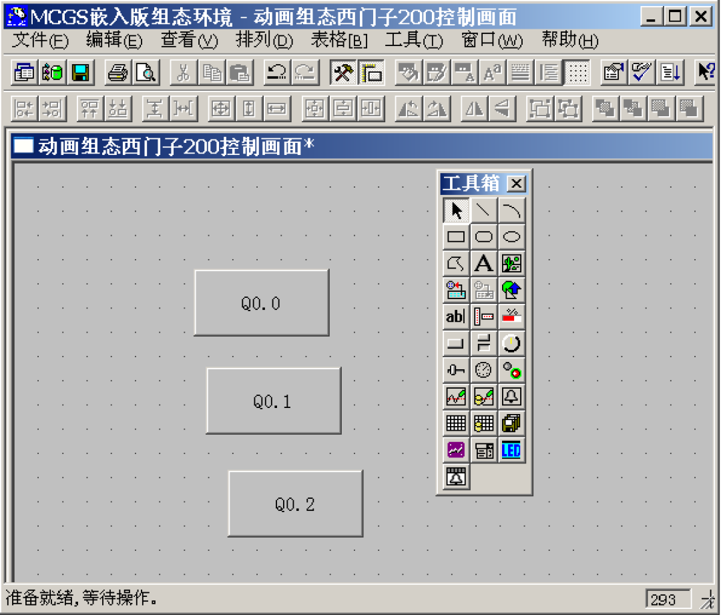Pick the bitmap image tool in toolbox
This screenshot has width=721, height=615.
(x=511, y=264)
